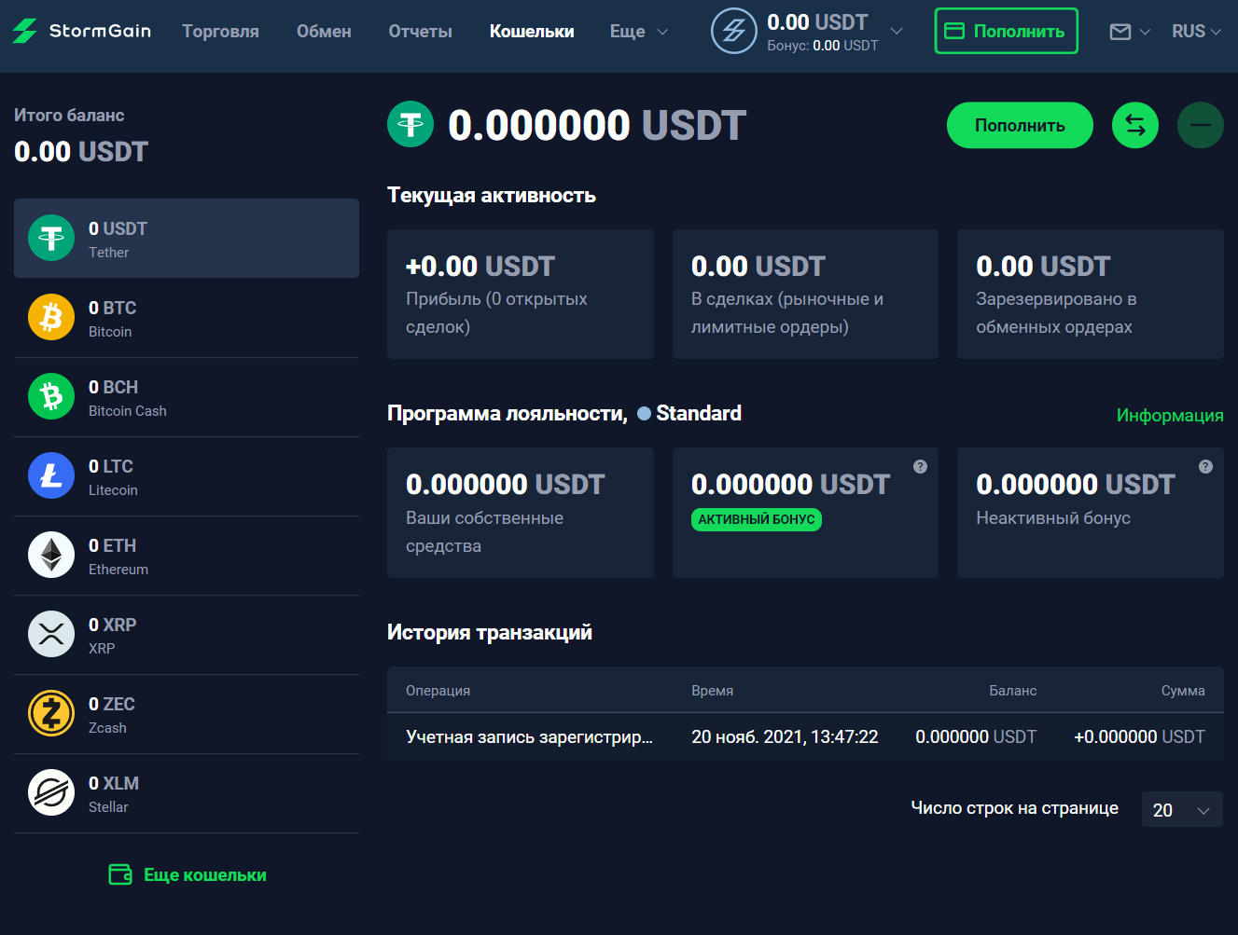Click the Баланс column header
Viewport: 1238px width, 935px height.
click(1013, 691)
